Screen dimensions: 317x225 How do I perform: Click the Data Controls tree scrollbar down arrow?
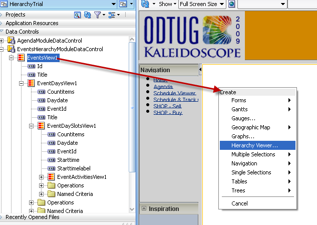point(132,209)
